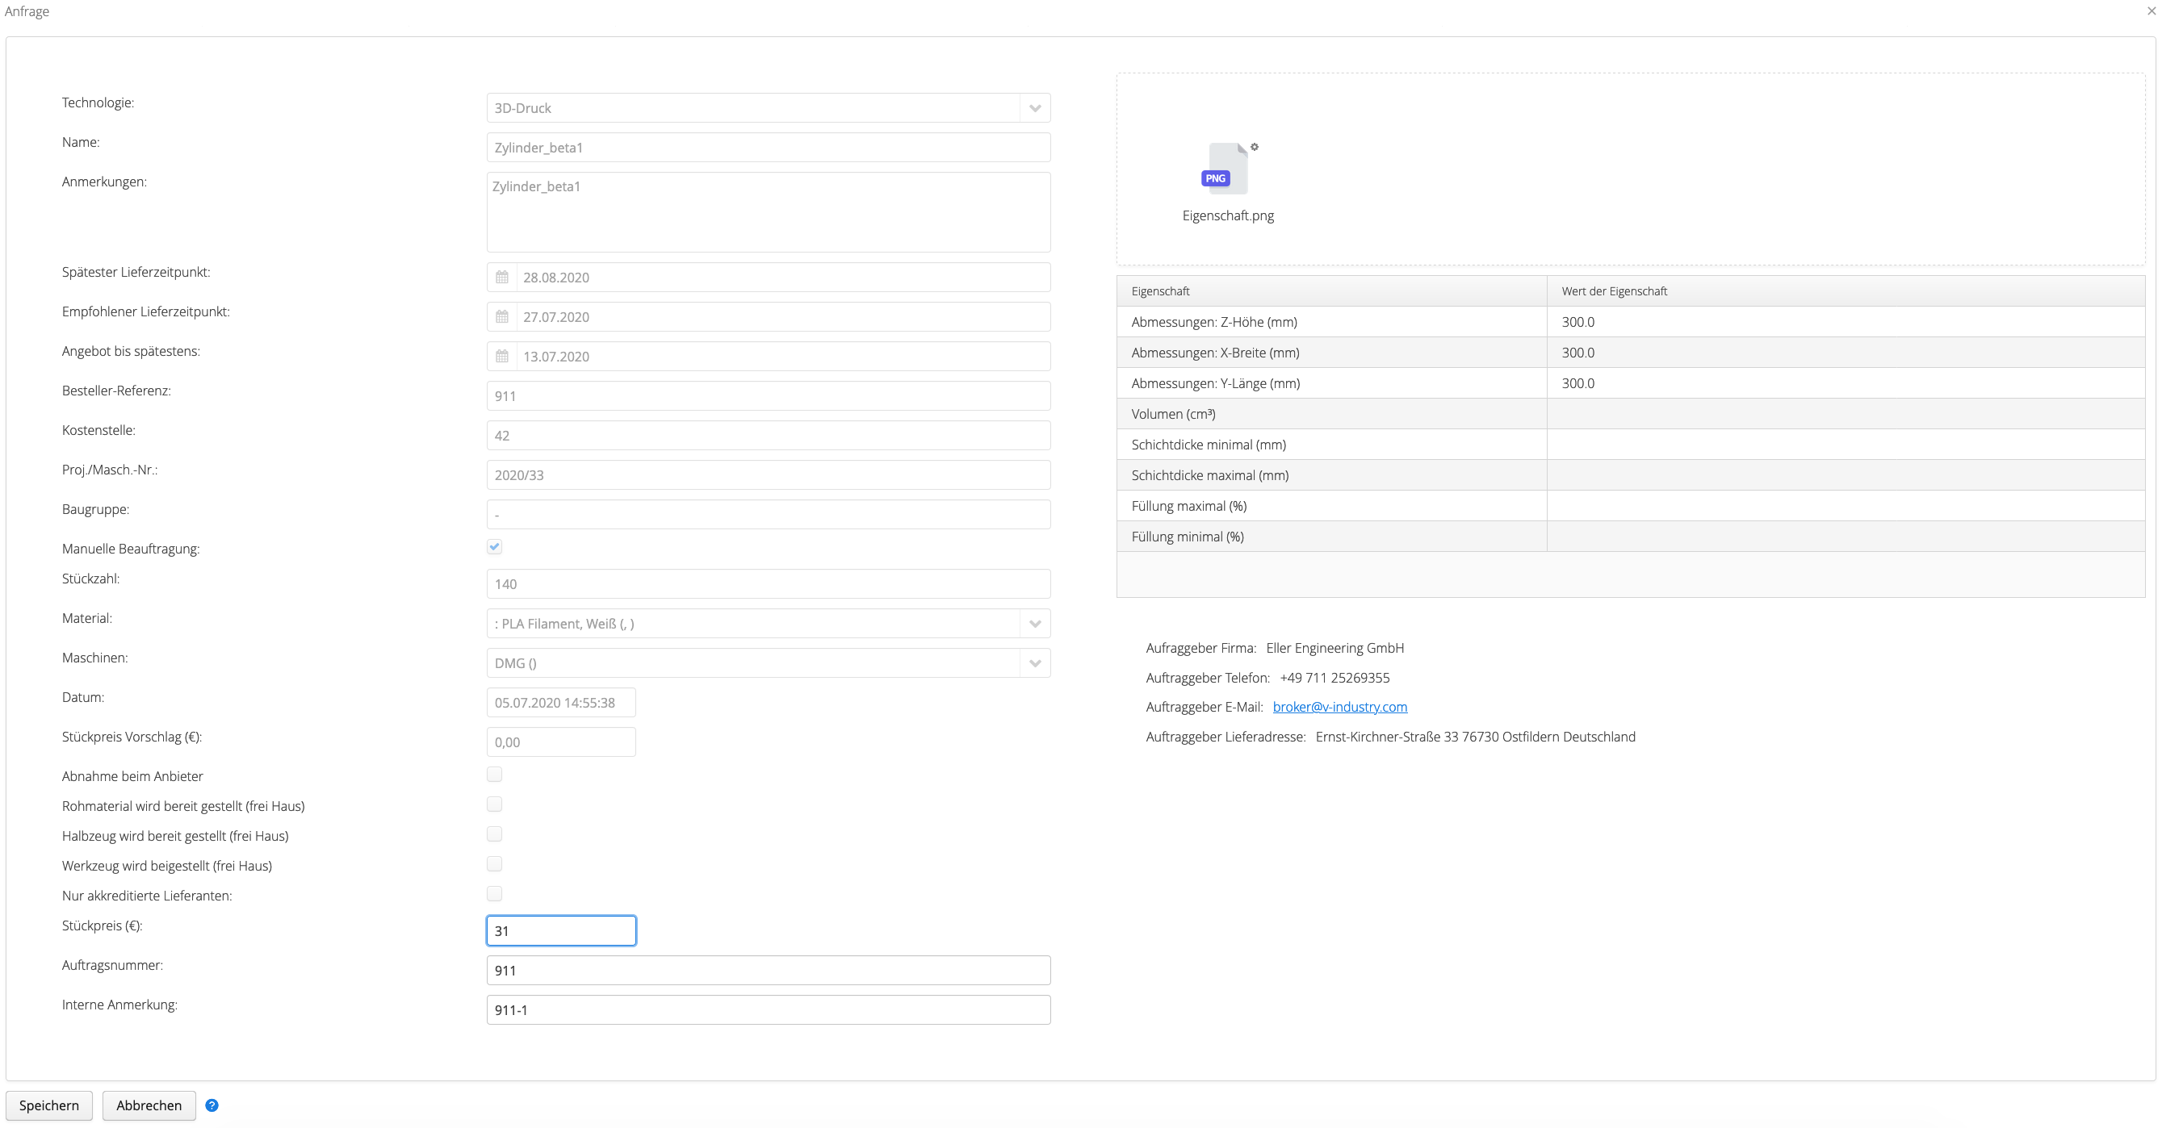Click the Kostenstelle field with 42
Image resolution: width=2162 pixels, height=1128 pixels.
(x=768, y=435)
